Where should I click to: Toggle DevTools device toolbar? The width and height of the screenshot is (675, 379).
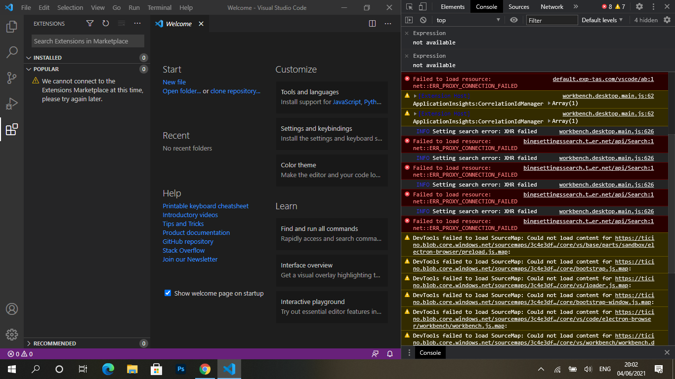pyautogui.click(x=422, y=6)
